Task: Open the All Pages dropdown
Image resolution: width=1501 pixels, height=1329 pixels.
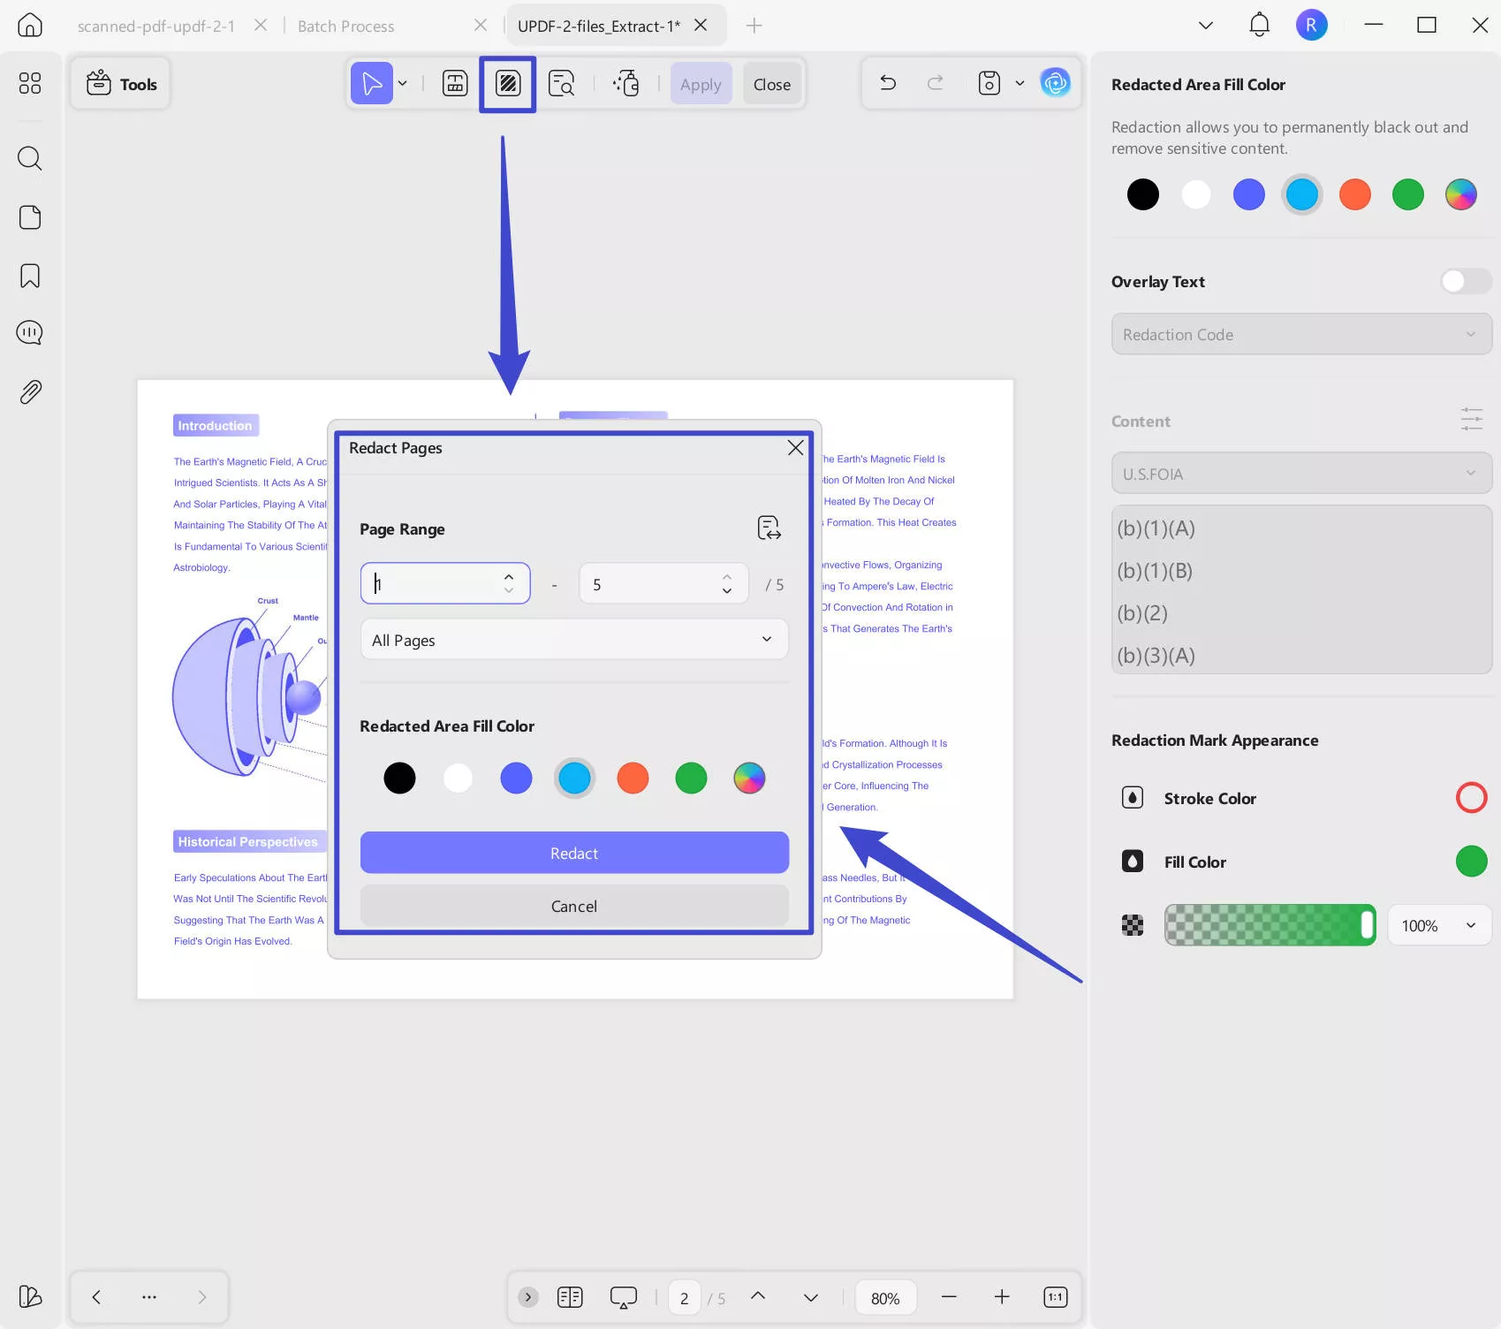Action: pos(574,640)
